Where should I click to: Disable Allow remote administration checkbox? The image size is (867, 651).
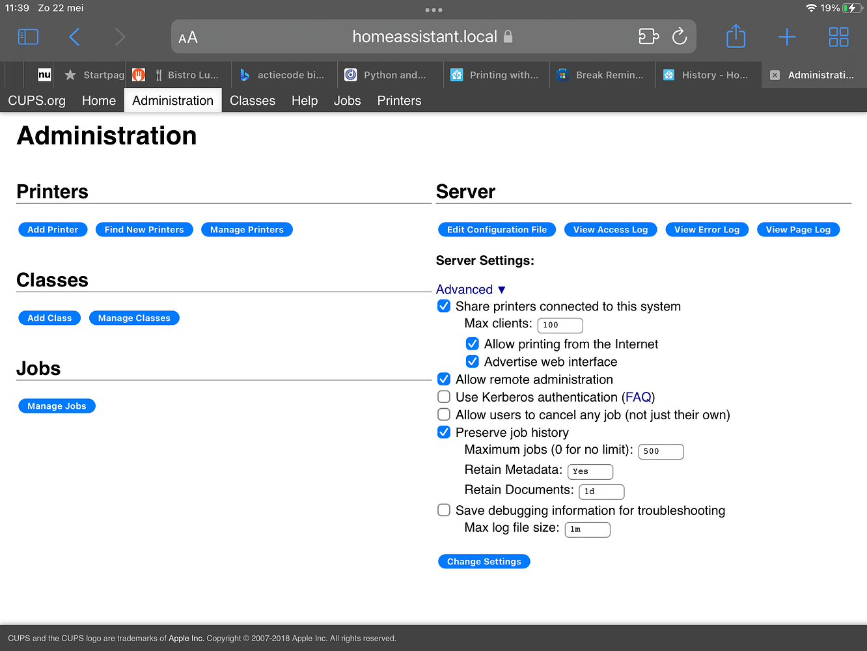coord(444,380)
